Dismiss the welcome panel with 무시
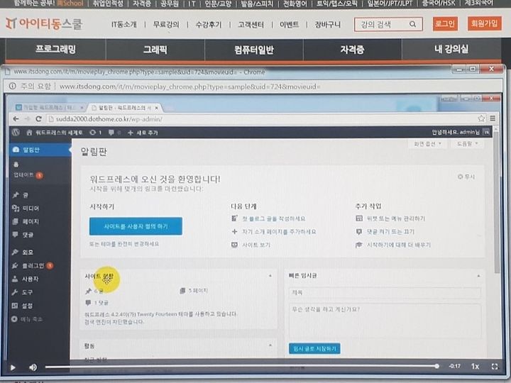511x383 pixels. [466, 177]
